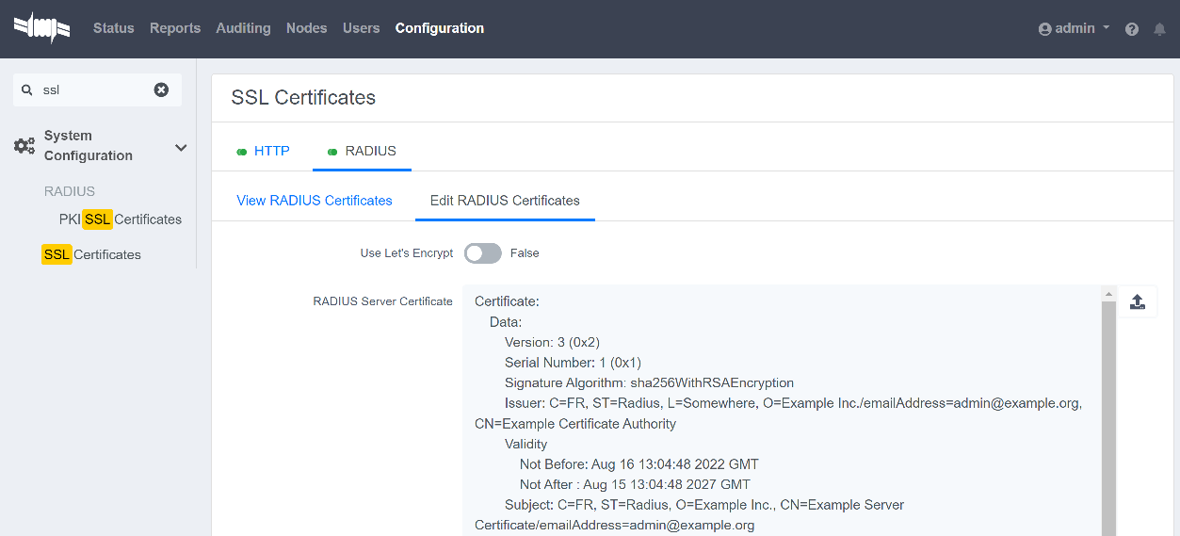
Task: Click SSL Certificates sidebar link
Action: [x=91, y=254]
